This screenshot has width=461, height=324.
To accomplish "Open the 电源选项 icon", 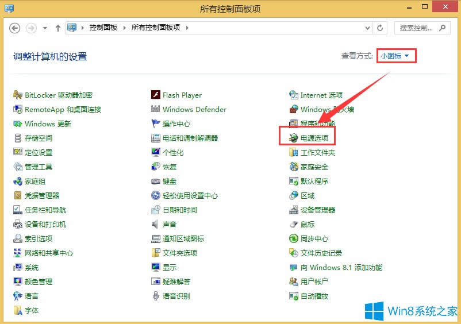I will coord(293,138).
